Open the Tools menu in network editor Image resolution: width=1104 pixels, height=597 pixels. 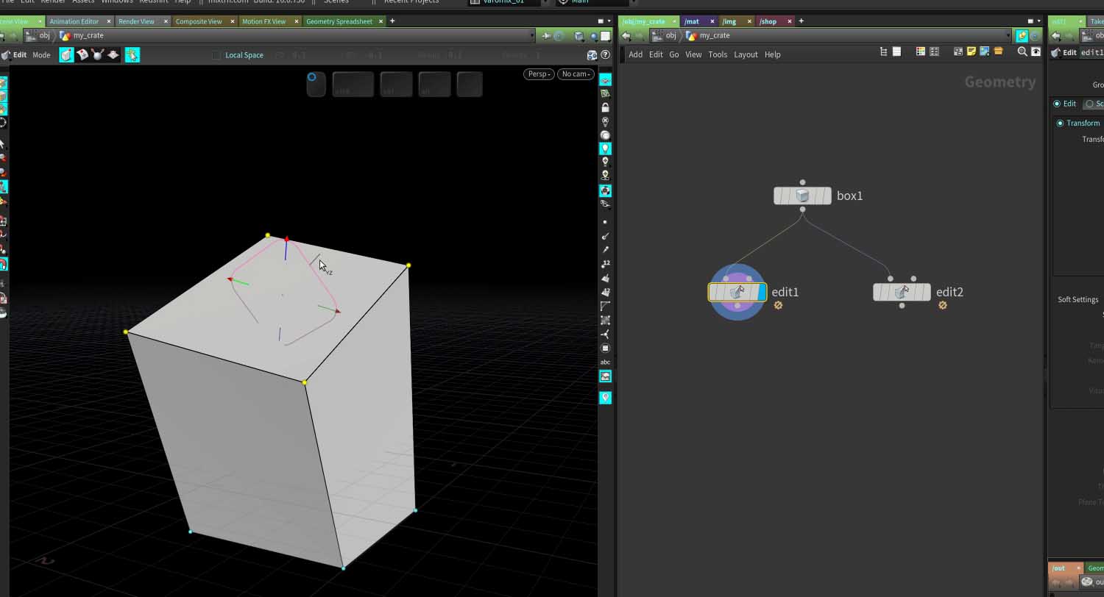(717, 54)
